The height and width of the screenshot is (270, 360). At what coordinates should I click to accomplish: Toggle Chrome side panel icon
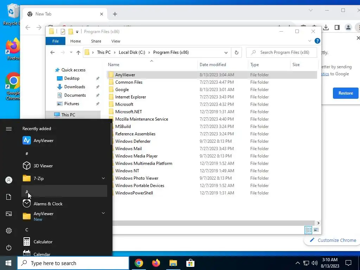coord(337,27)
